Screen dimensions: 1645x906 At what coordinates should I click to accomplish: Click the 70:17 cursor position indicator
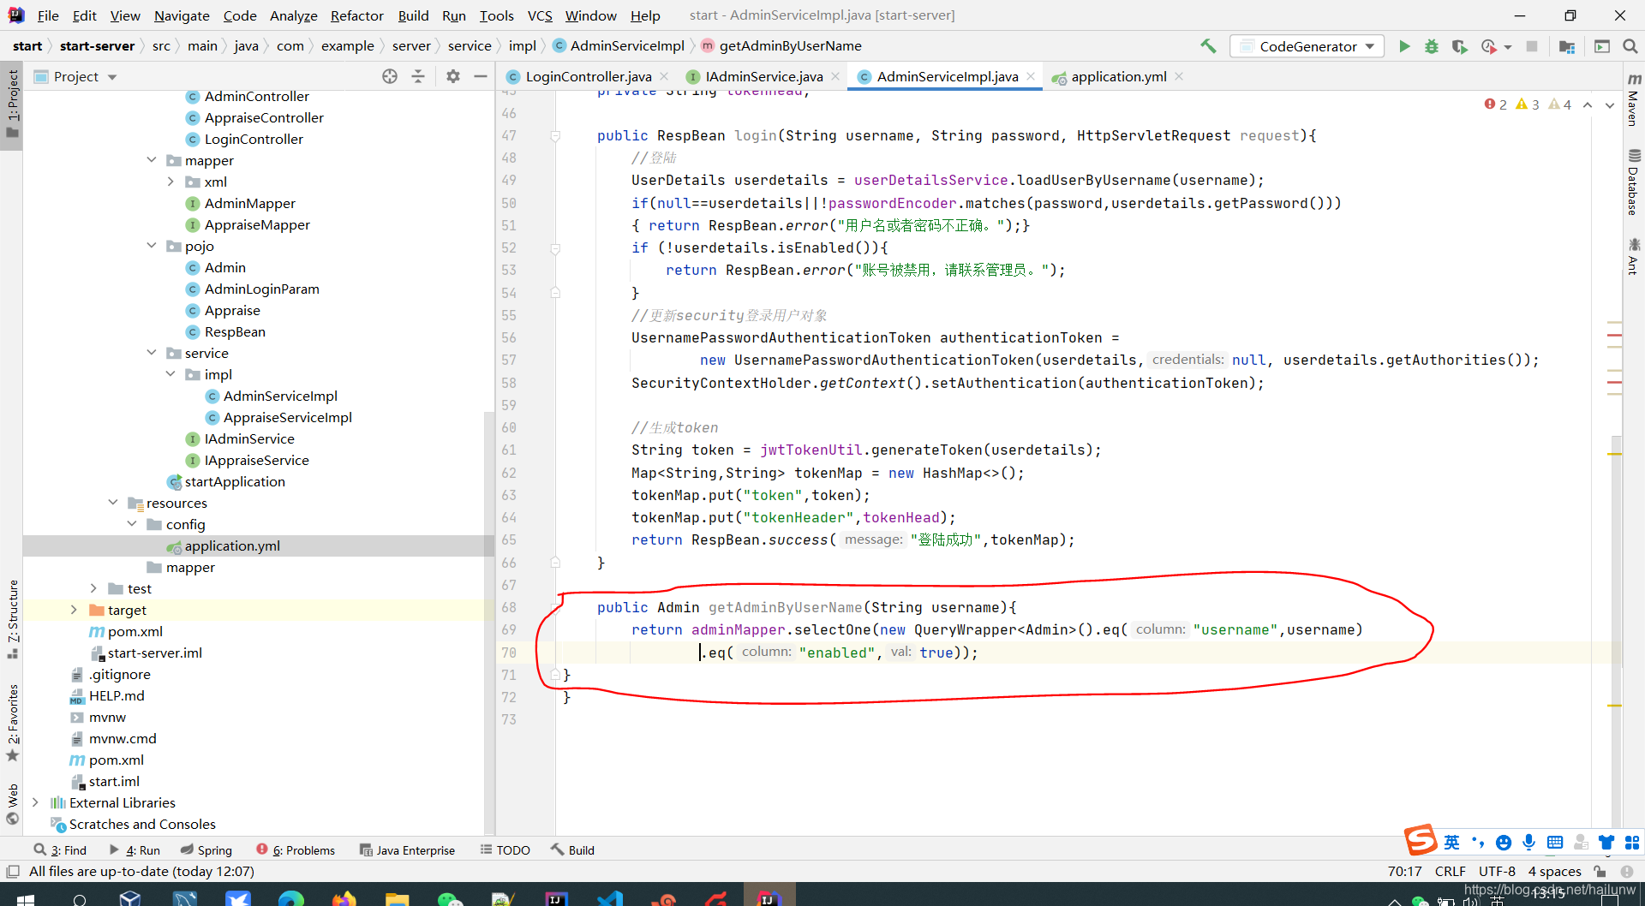click(1404, 872)
